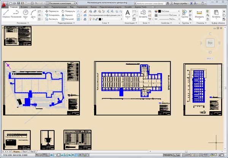This screenshot has height=158, width=228.
Task: Click the Текст (Text) annotation tool
Action: pos(128,14)
